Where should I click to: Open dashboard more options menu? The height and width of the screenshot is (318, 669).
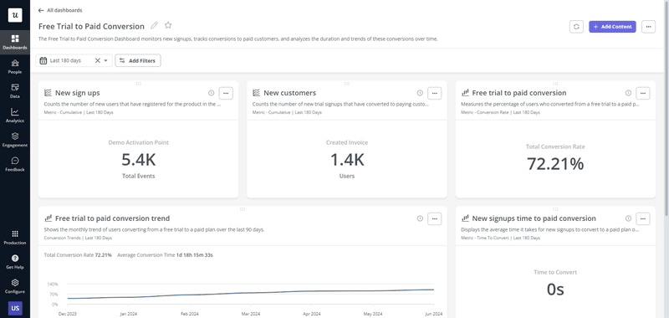[x=648, y=27]
